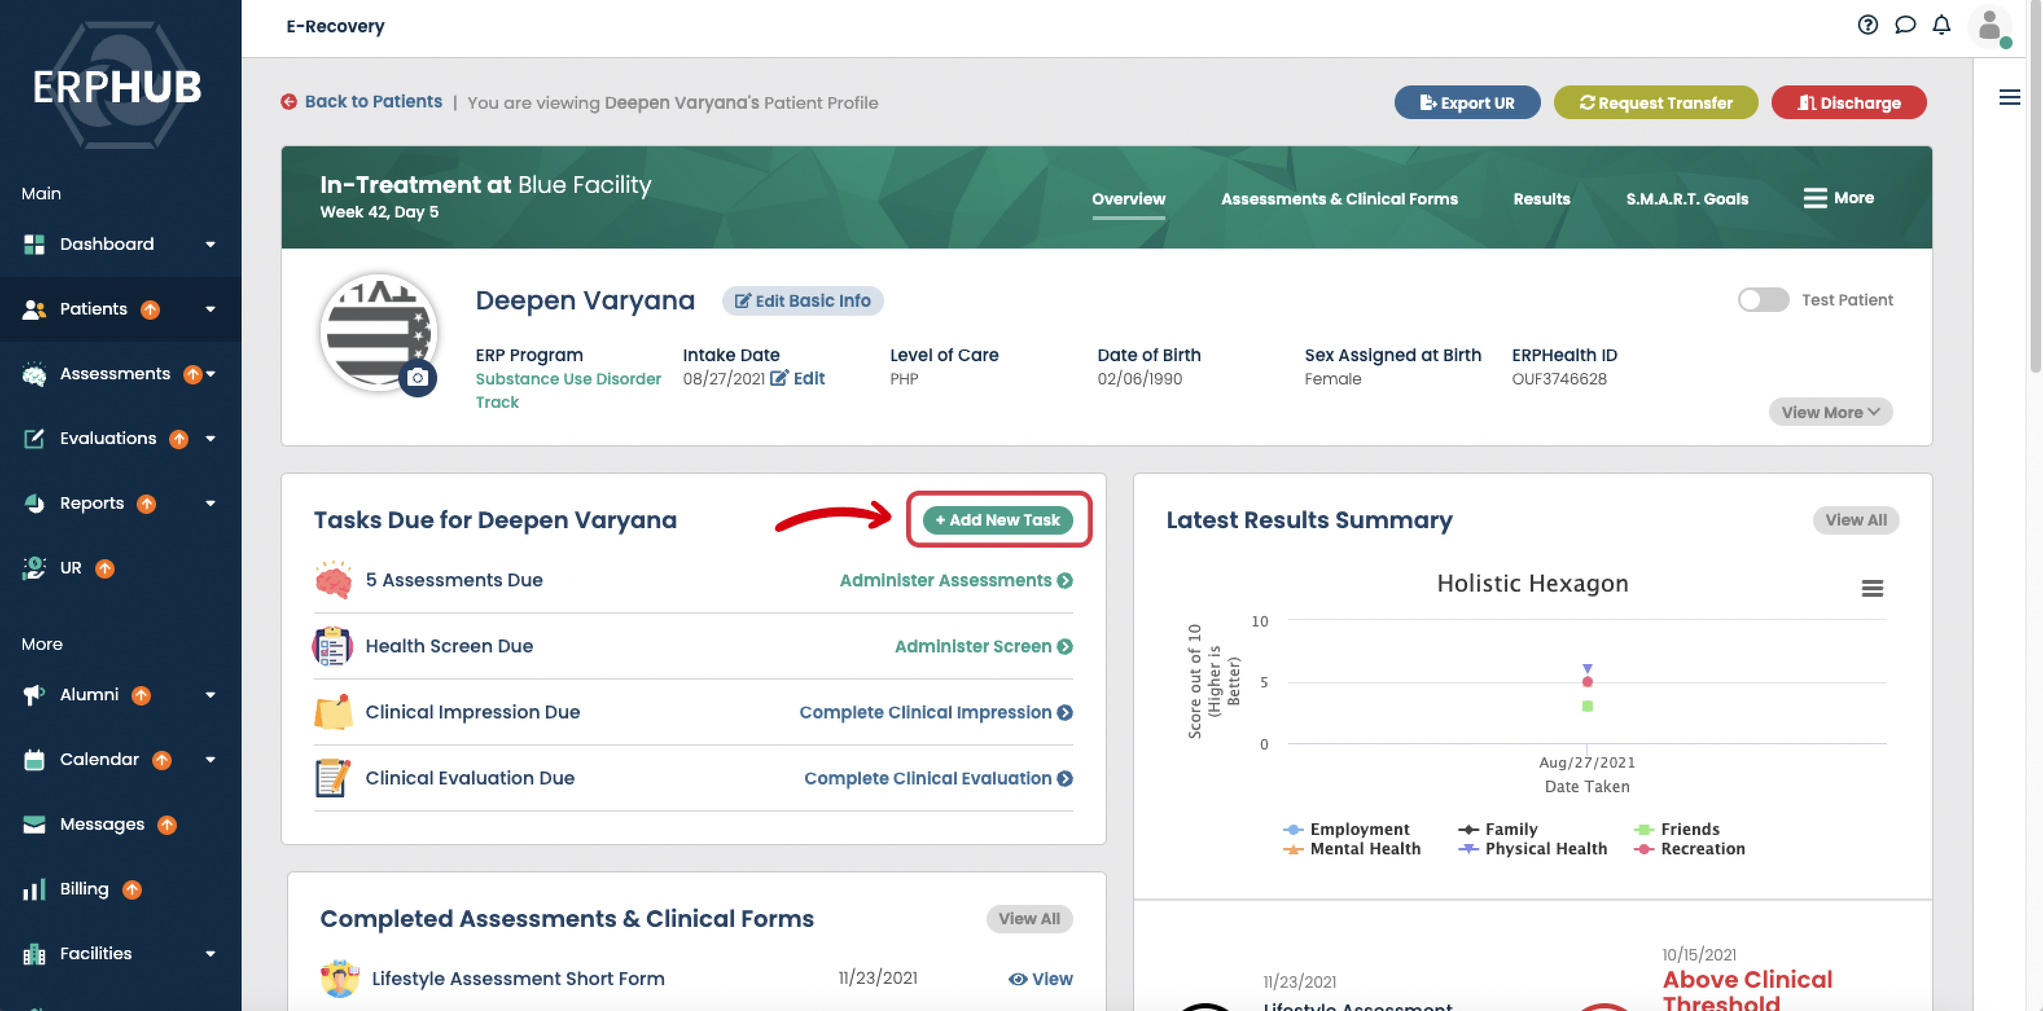Switch to the S.M.A.R.T. Goals tab
The width and height of the screenshot is (2043, 1011).
click(x=1686, y=199)
